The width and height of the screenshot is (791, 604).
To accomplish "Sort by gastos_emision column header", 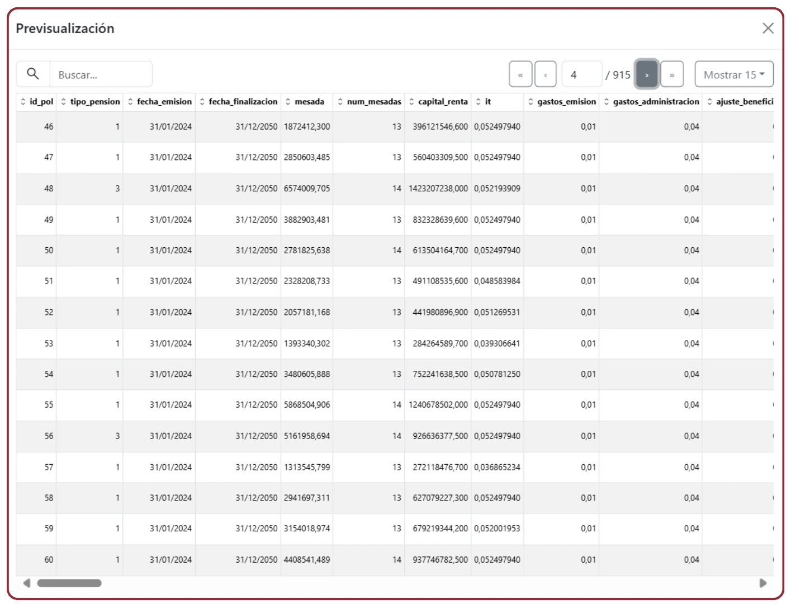I will coord(562,102).
